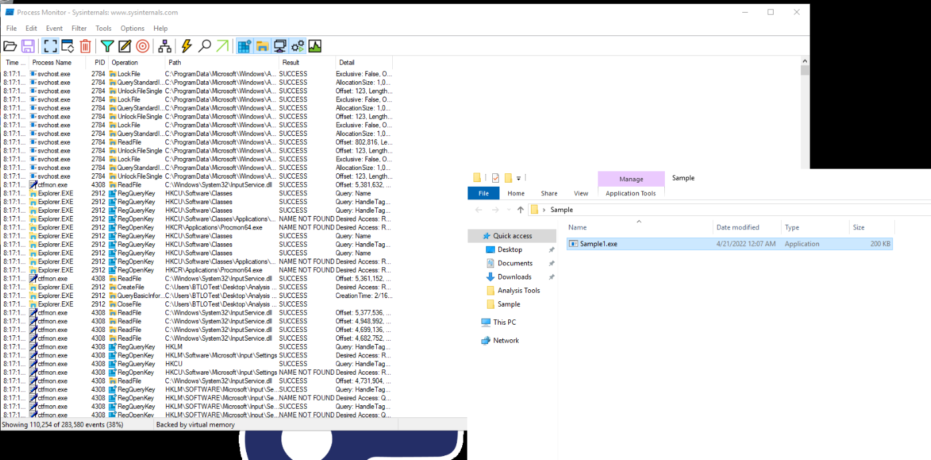The height and width of the screenshot is (460, 931).
Task: Open the Help menu
Action: [x=161, y=29]
